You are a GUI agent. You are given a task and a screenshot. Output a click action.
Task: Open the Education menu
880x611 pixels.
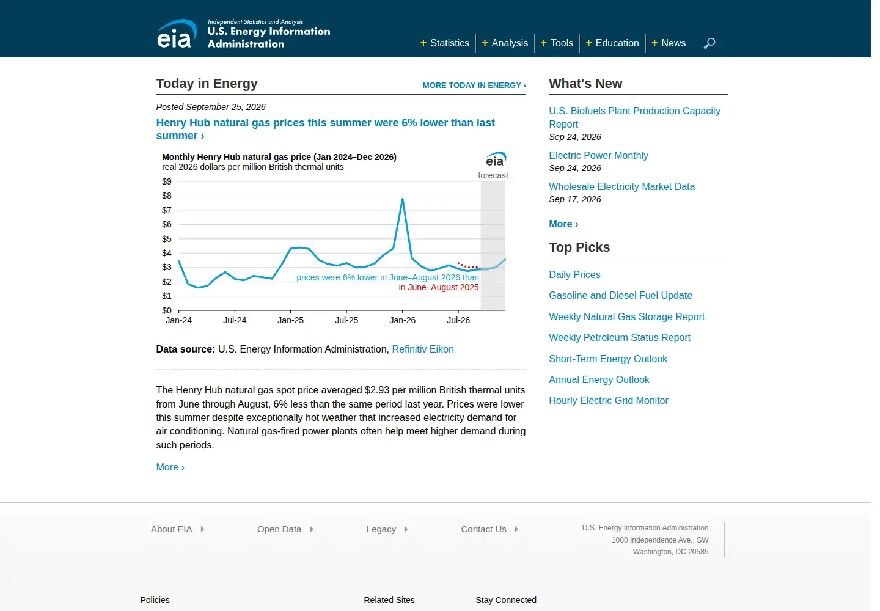click(612, 43)
